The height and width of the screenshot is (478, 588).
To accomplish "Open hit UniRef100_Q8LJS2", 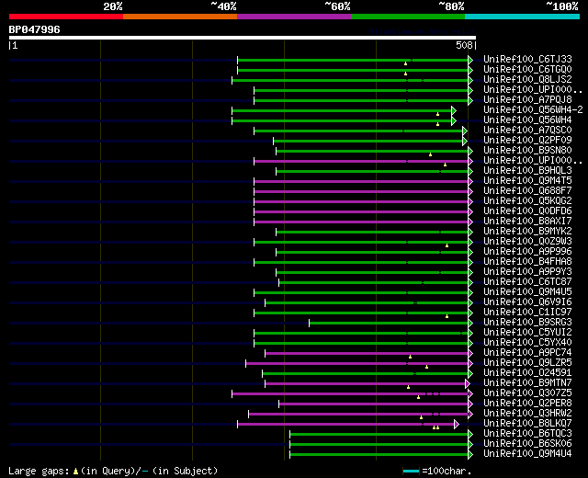I will point(527,79).
